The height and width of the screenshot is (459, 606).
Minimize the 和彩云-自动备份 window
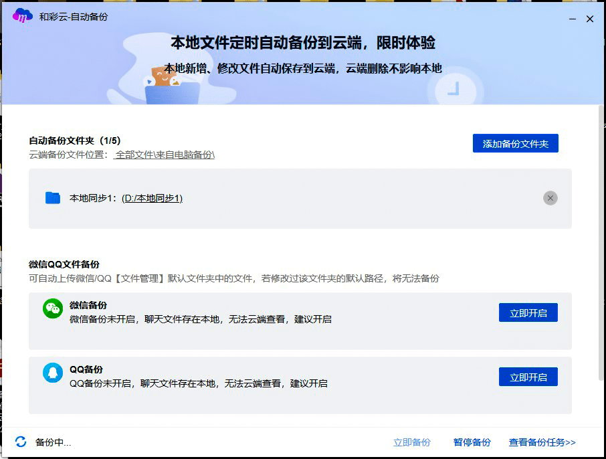tap(573, 19)
